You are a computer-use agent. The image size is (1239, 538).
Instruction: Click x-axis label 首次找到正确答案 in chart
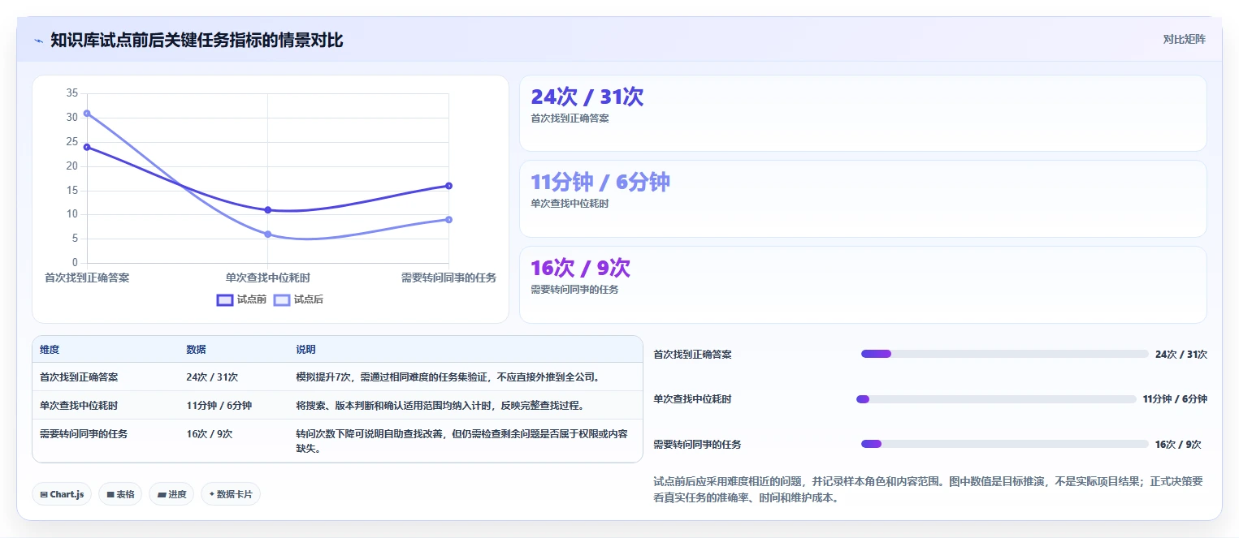click(x=87, y=278)
